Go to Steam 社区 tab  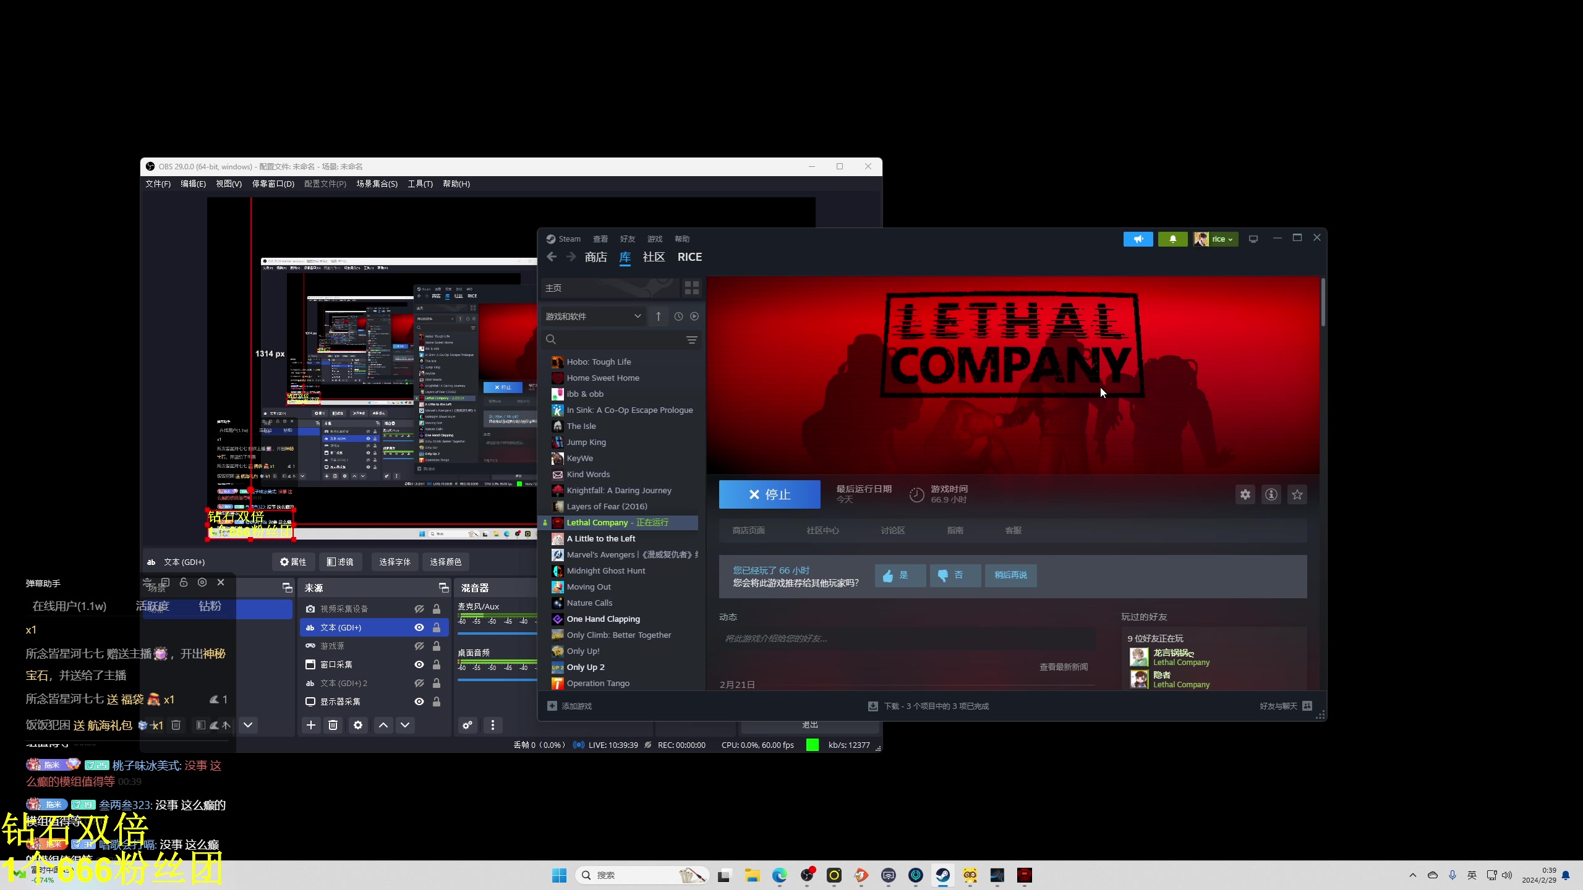tap(654, 257)
